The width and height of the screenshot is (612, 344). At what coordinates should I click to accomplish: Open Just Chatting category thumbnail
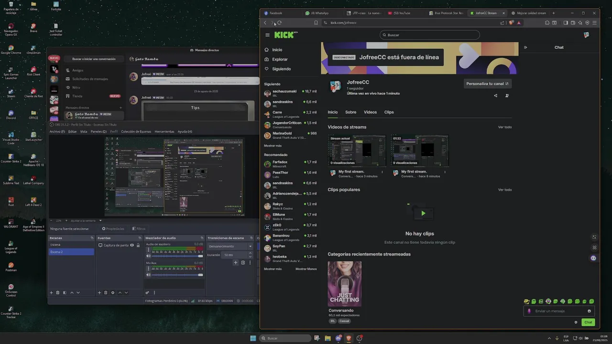point(344,283)
